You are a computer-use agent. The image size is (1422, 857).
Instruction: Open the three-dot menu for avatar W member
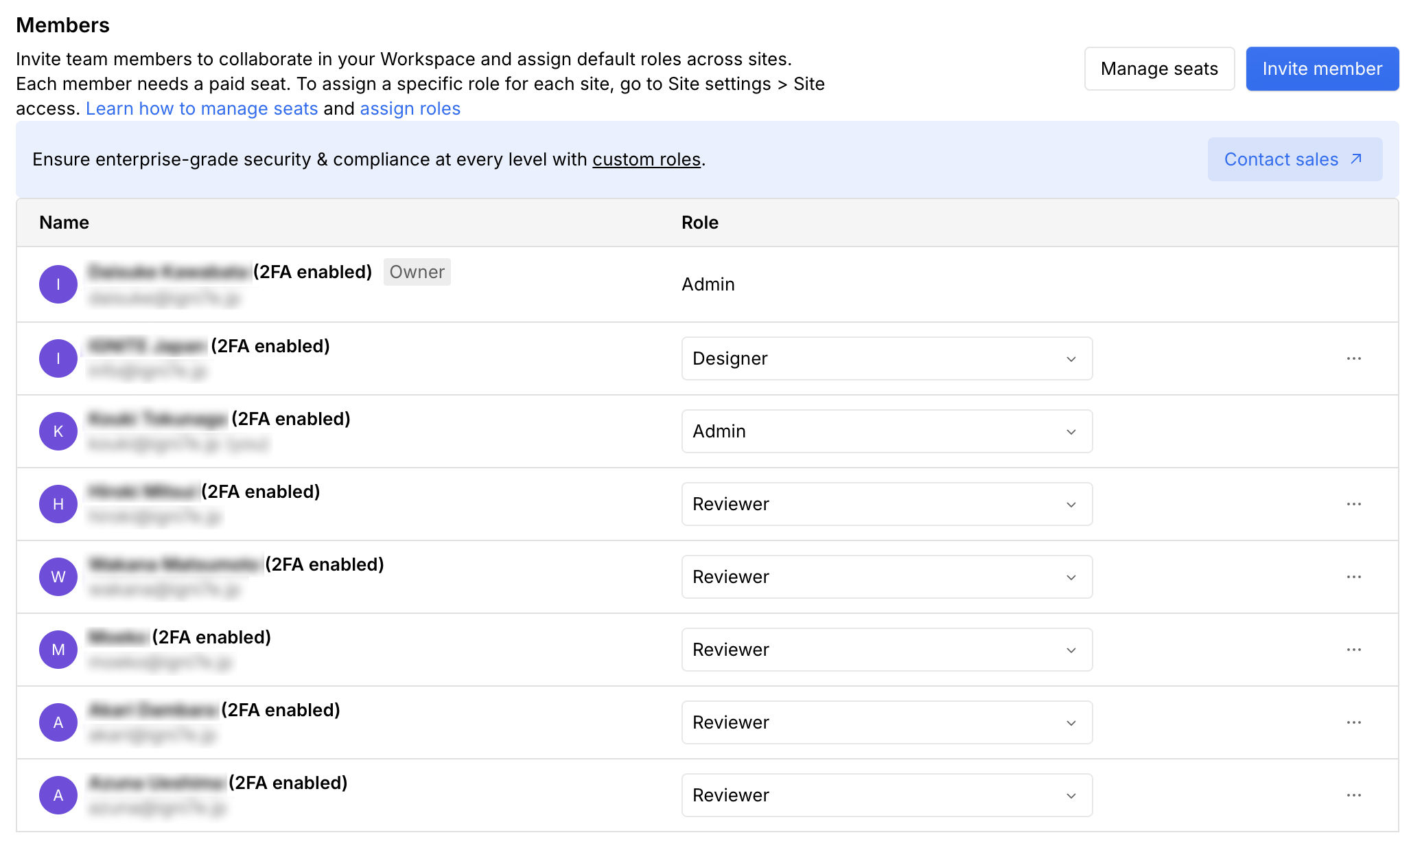click(1353, 577)
